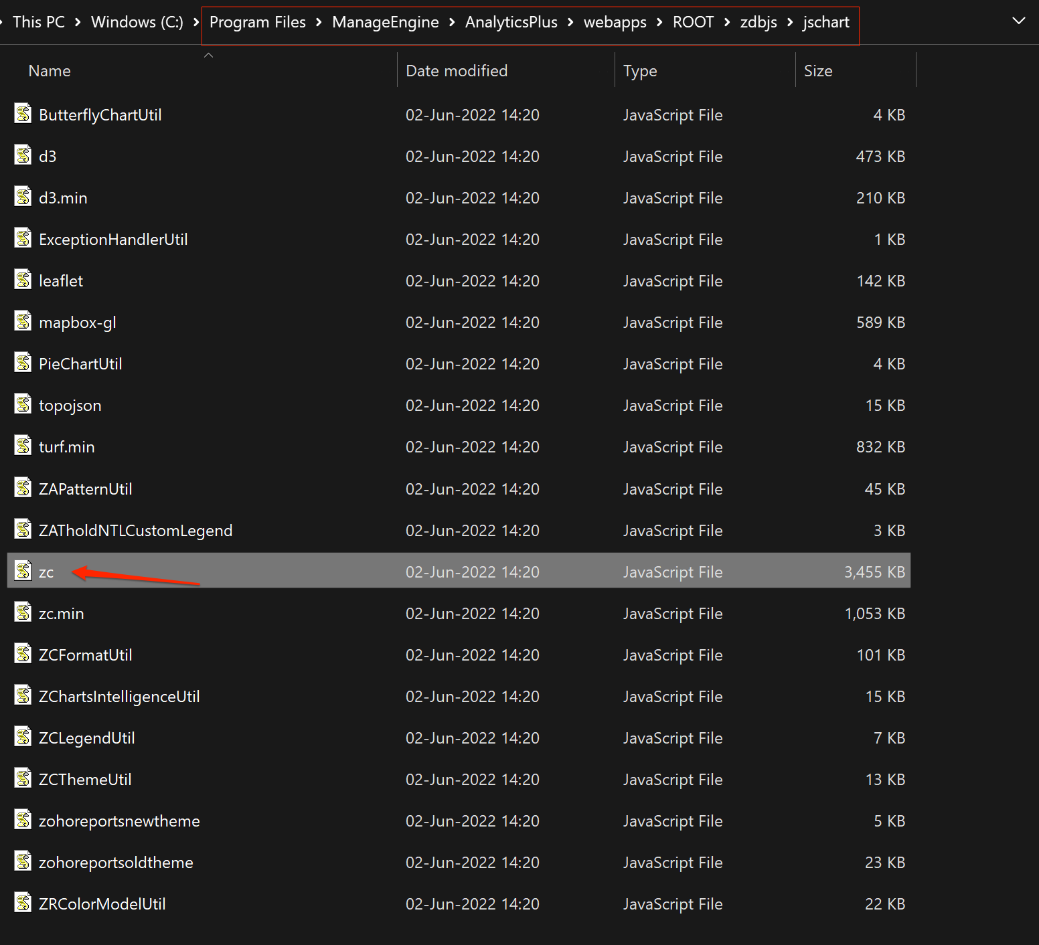The width and height of the screenshot is (1039, 945).
Task: Select the ZRColorModelUtil file icon
Action: click(23, 904)
